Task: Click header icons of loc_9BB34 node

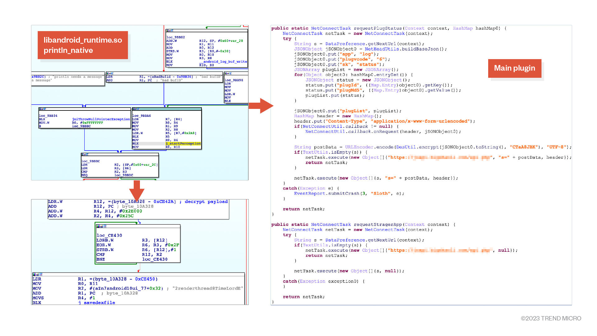Action: point(43,109)
